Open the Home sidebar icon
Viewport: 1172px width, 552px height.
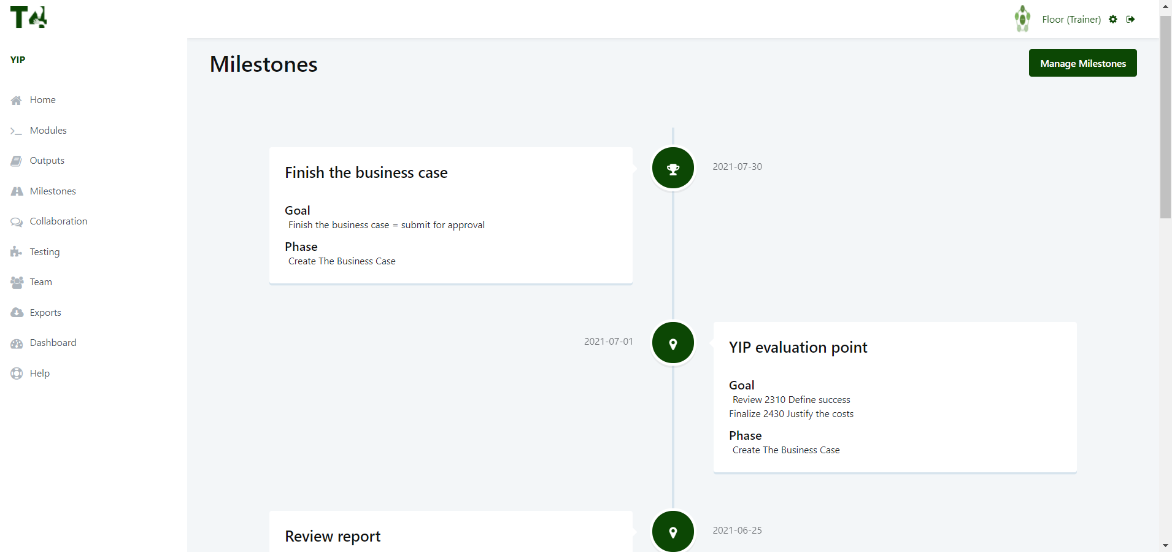pyautogui.click(x=17, y=99)
